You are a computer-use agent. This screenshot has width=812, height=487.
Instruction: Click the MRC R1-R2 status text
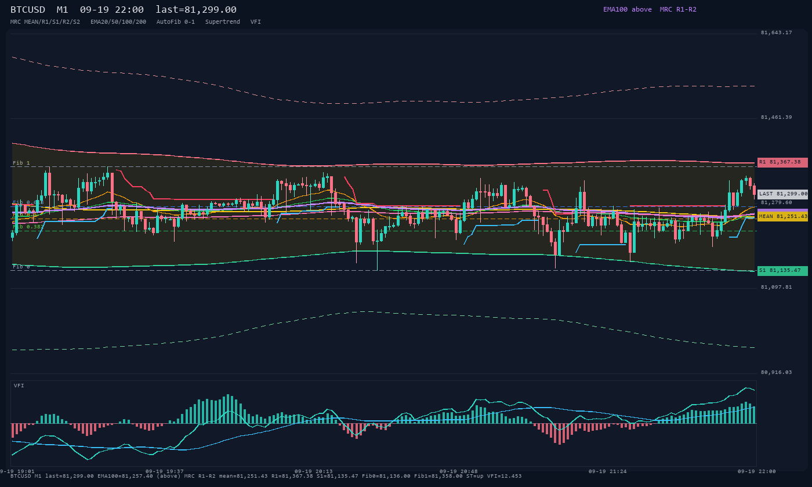678,9
